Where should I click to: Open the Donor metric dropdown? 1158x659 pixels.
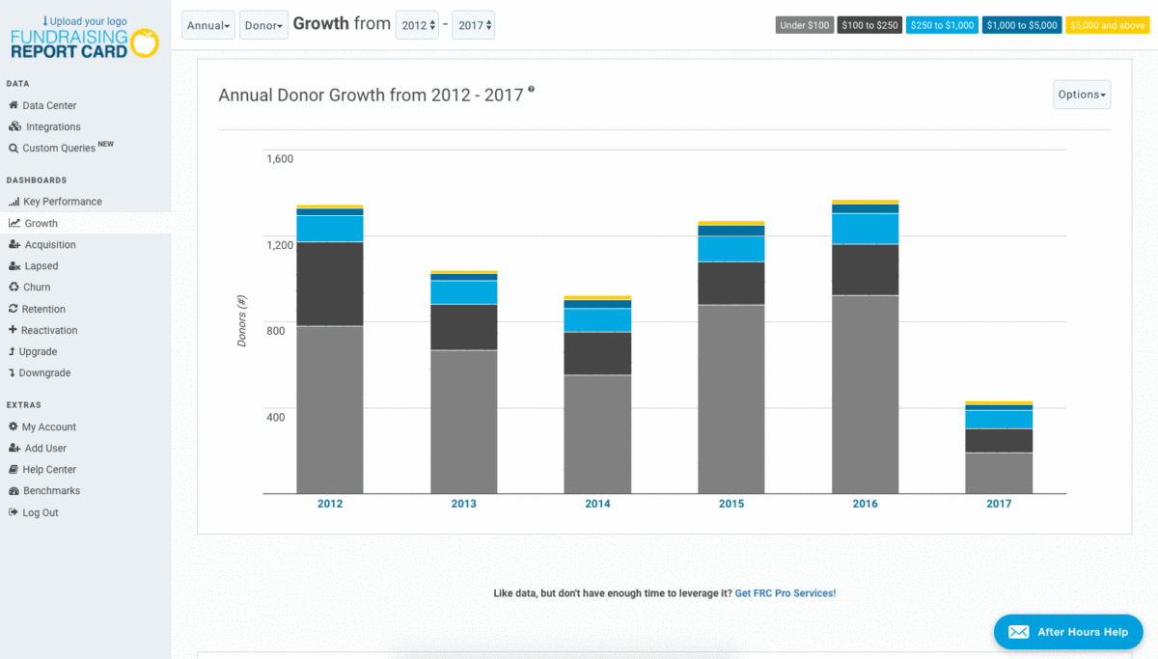click(x=262, y=25)
